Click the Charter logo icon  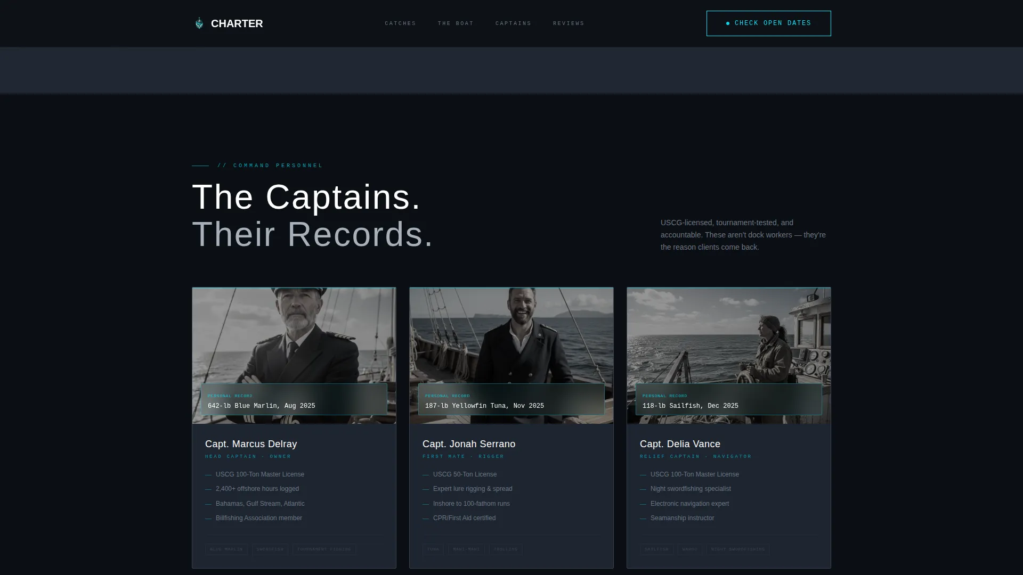[x=199, y=23]
